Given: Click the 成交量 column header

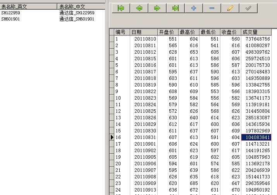Looking at the screenshot, I should coord(256,32).
